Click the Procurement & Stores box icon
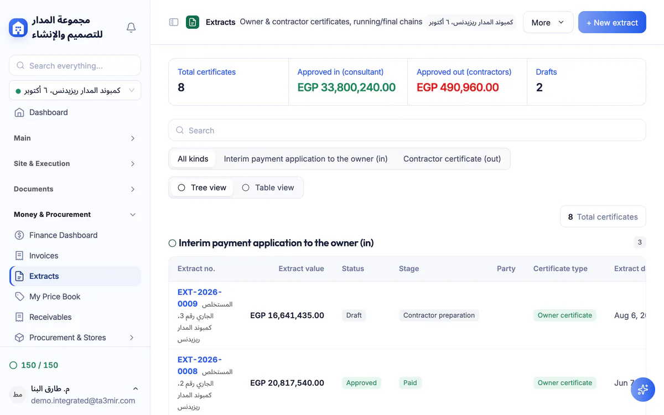The height and width of the screenshot is (415, 664). [x=19, y=338]
